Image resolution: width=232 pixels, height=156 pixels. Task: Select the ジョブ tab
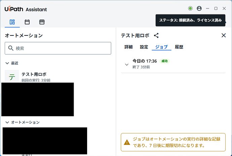[161, 47]
